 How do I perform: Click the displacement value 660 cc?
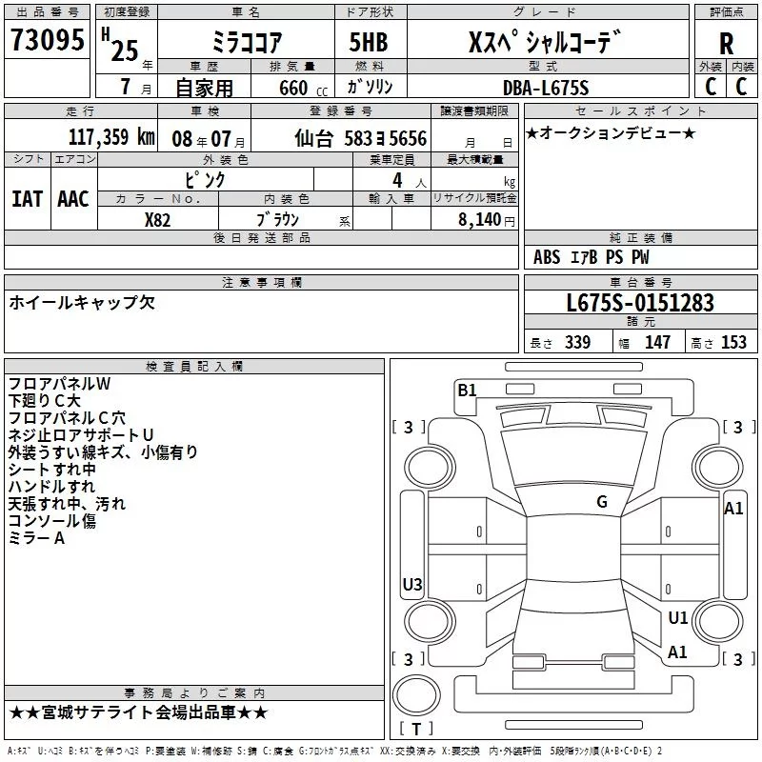point(303,89)
